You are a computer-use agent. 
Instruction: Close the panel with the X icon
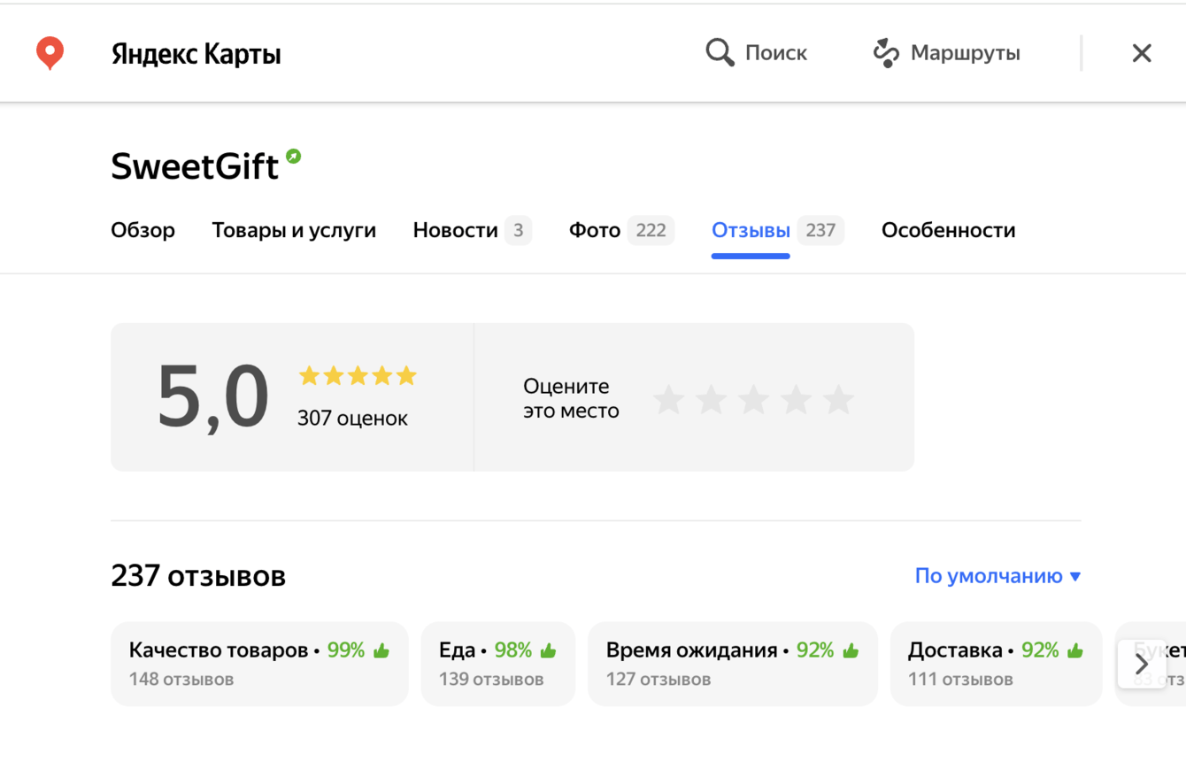click(1141, 53)
